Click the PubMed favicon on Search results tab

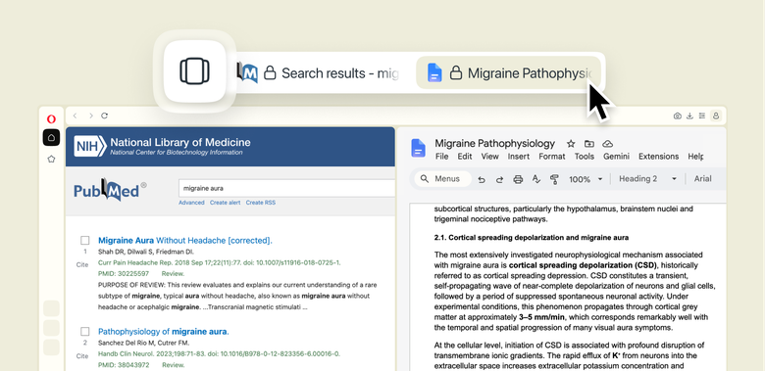point(247,73)
